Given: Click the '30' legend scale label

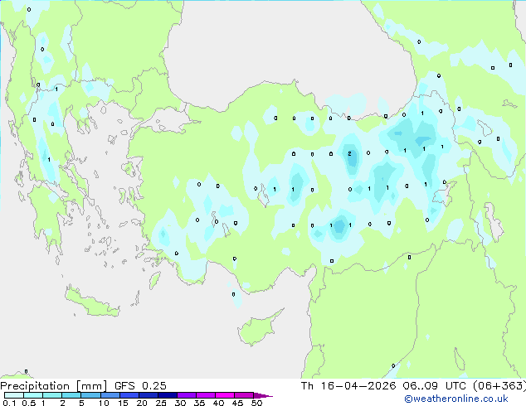Looking at the screenshot, I should 181,403.
